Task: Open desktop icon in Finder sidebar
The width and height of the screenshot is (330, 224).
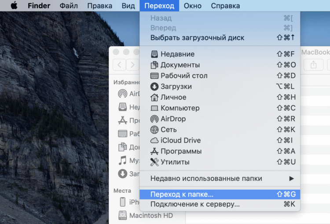Action: point(122,134)
